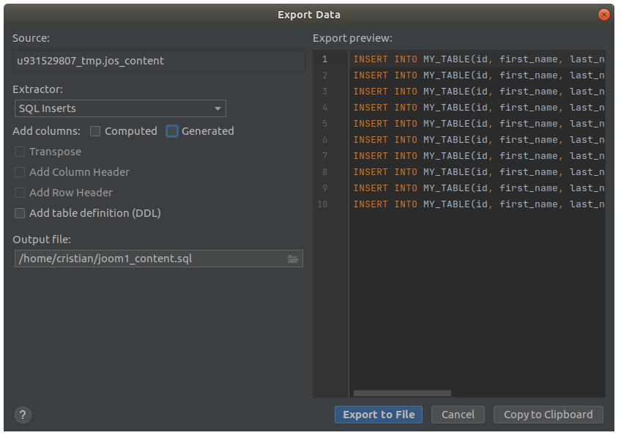Screen dimensions: 621x438
Task: Click the help question mark icon
Action: point(23,415)
